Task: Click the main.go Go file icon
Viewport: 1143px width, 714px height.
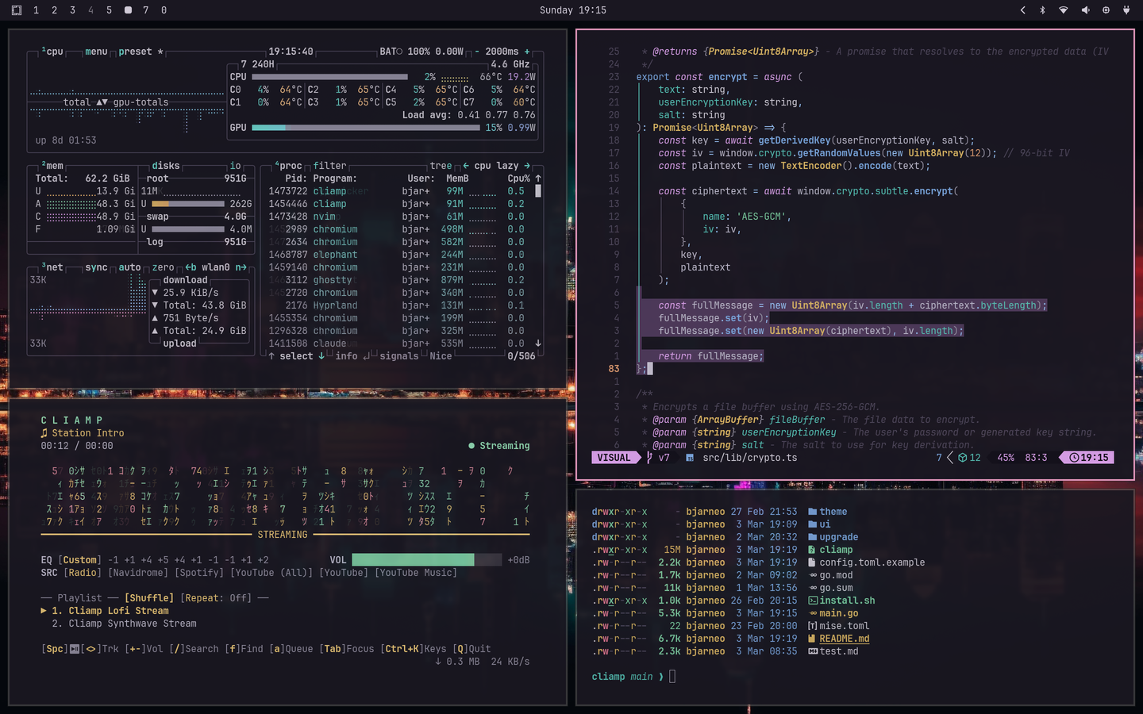Action: coord(813,613)
